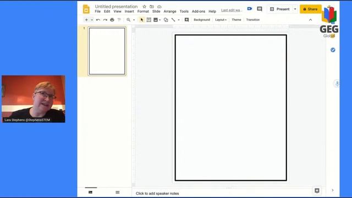Click the add comment toolbar icon
This screenshot has width=352, height=198.
click(186, 20)
